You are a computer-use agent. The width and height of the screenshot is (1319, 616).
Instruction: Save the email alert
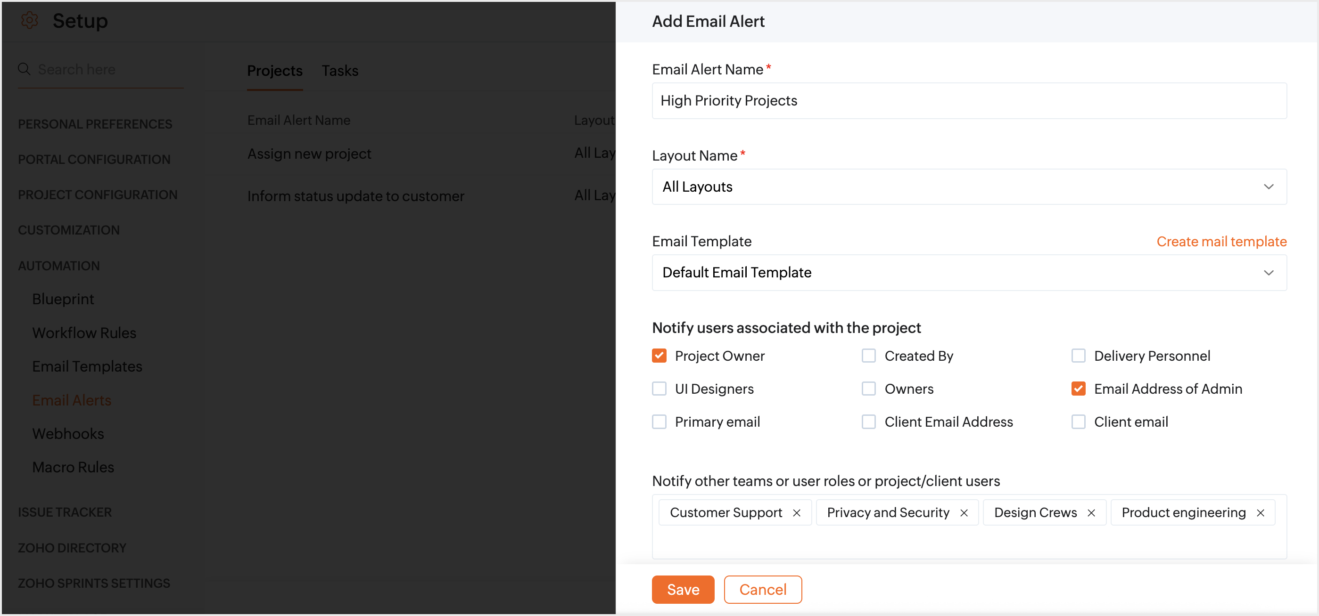tap(683, 590)
